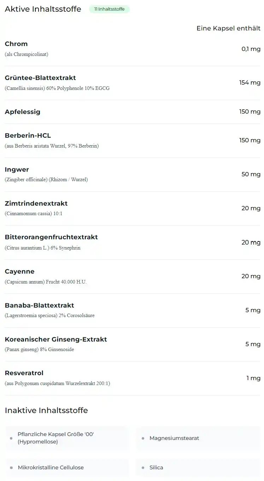Open the Ingwer ingredient entry
The image size is (264, 481).
pos(17,170)
